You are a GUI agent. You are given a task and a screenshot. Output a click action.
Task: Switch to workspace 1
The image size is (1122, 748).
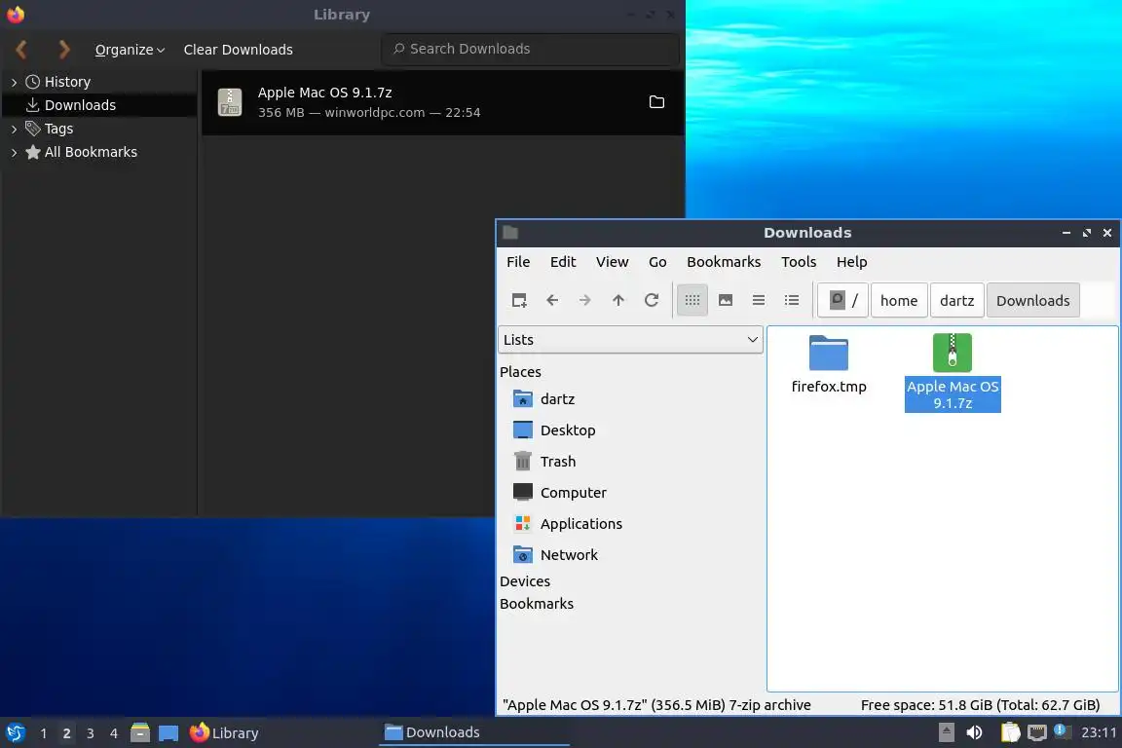point(44,733)
